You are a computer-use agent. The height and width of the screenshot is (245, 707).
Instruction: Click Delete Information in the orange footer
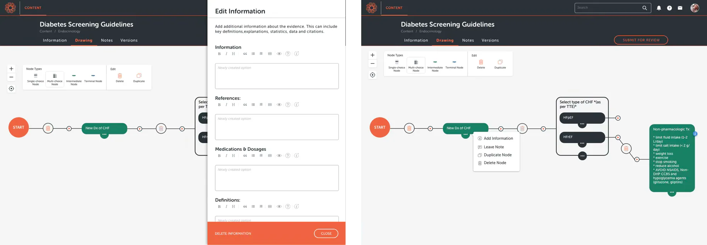(233, 233)
